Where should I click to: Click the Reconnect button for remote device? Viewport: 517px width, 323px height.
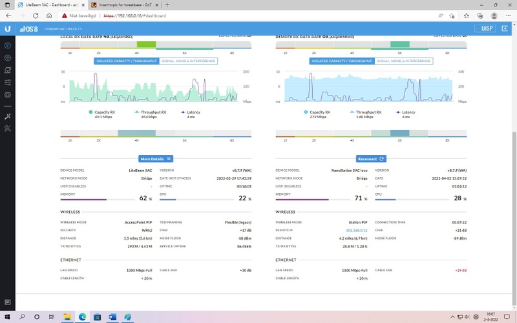[x=371, y=158]
